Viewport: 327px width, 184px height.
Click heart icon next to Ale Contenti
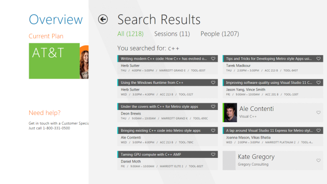(x=318, y=112)
